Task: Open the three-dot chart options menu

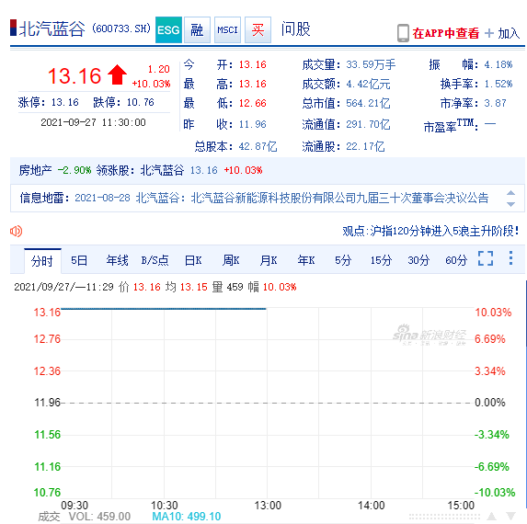Action: (510, 258)
